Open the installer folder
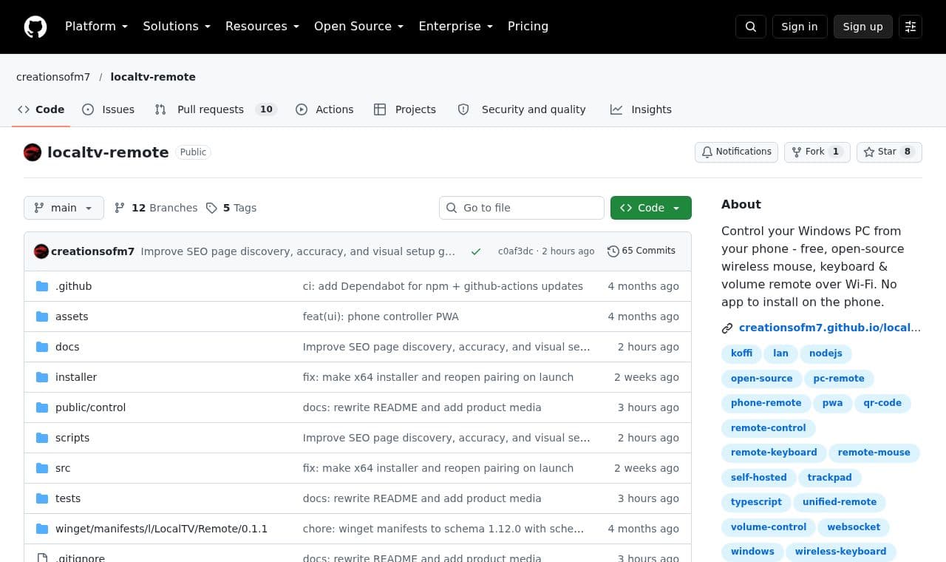946x562 pixels. click(x=76, y=377)
